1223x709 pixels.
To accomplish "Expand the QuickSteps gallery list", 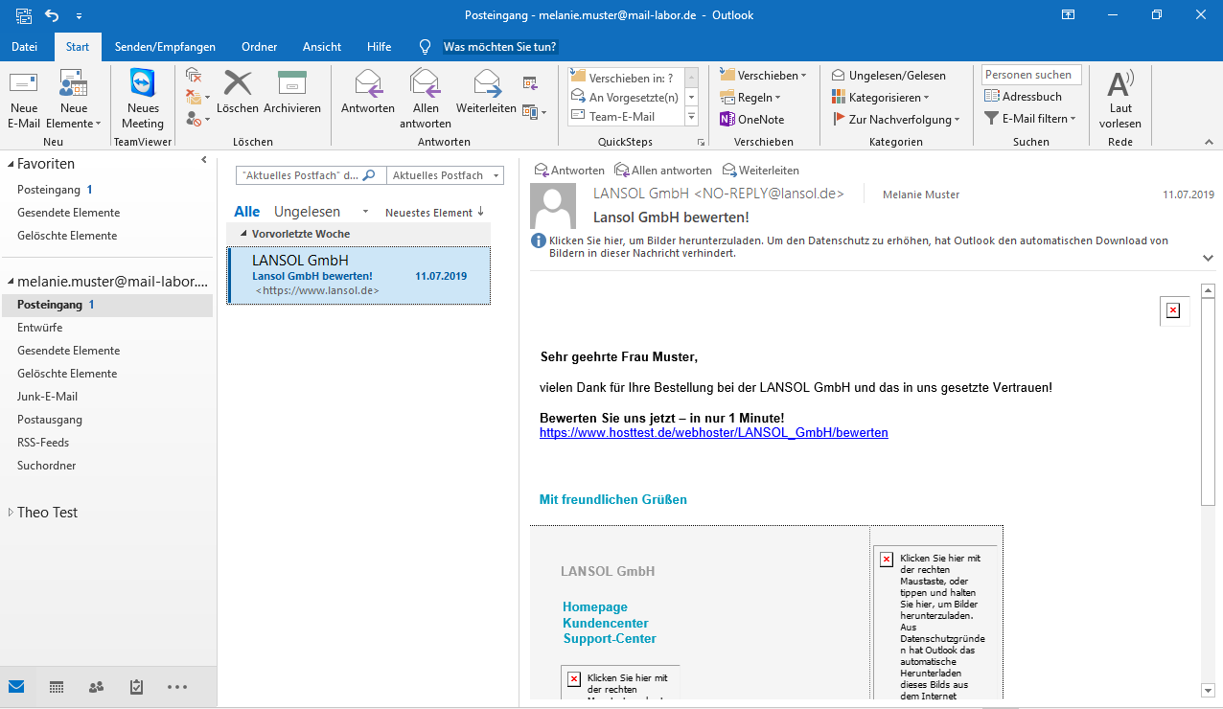I will click(x=692, y=117).
